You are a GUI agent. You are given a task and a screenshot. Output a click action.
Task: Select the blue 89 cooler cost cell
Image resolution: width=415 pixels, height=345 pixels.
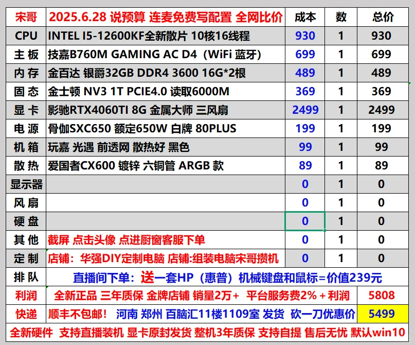305,166
